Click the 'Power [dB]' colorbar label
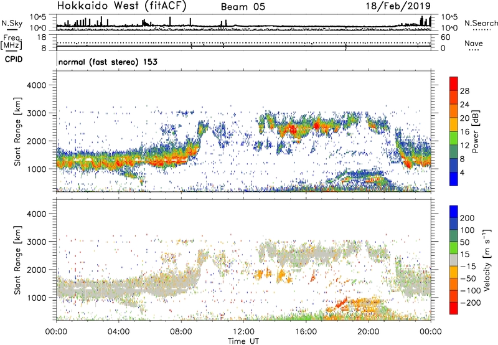Viewport: 498px width, 345px height. pyautogui.click(x=475, y=131)
